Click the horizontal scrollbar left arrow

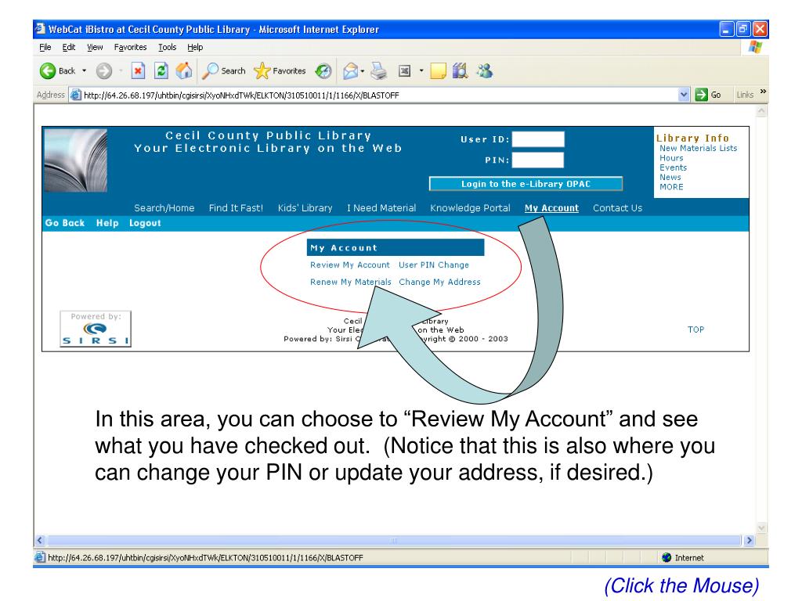[40, 540]
